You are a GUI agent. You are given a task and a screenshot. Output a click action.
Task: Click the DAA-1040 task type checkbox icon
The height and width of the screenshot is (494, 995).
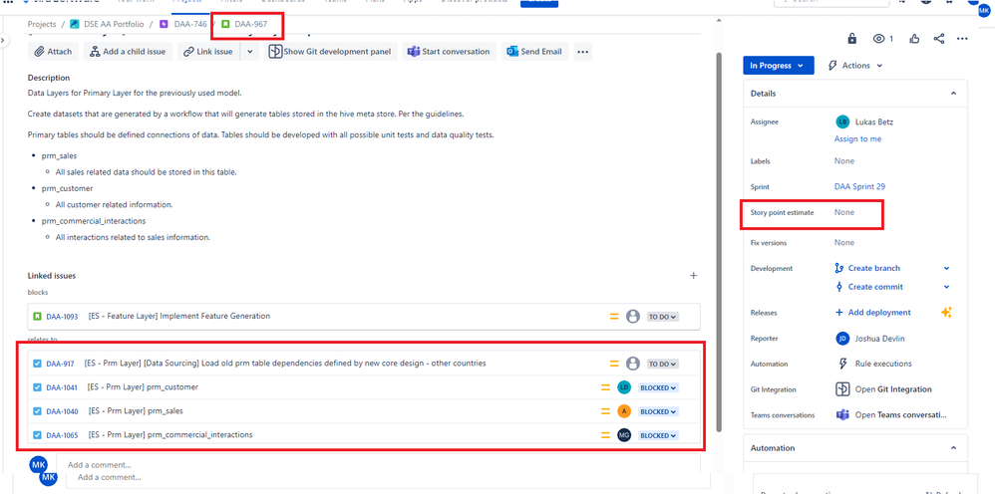pos(37,411)
